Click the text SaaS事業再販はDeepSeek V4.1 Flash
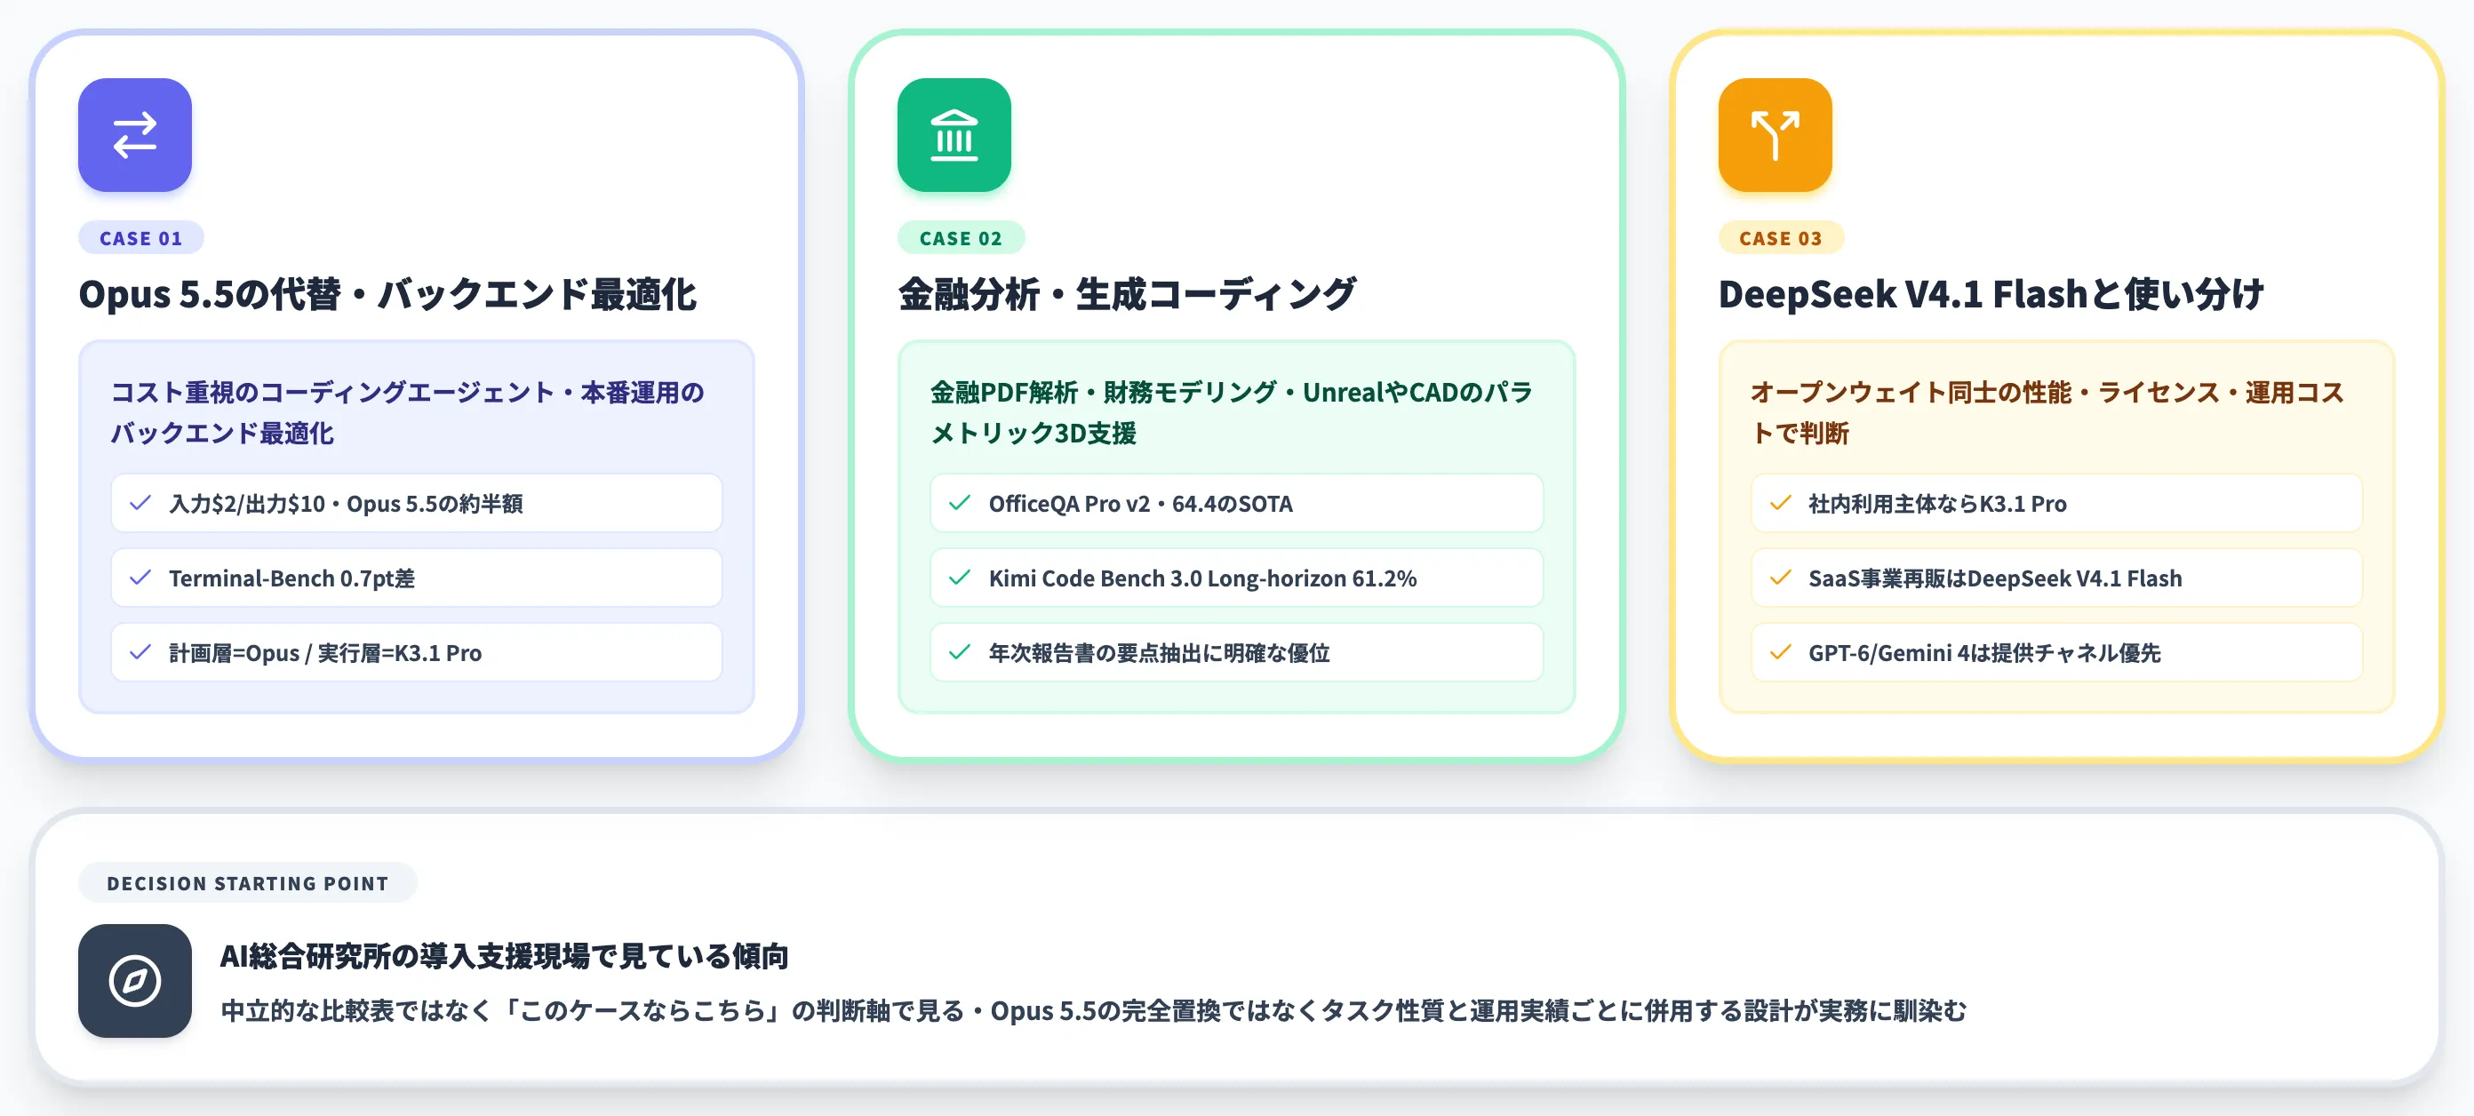This screenshot has height=1116, width=2474. tap(1995, 578)
